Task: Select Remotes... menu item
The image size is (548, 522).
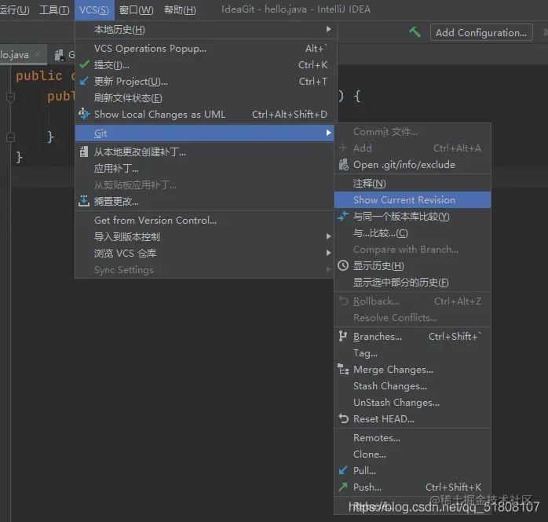Action: click(x=412, y=437)
